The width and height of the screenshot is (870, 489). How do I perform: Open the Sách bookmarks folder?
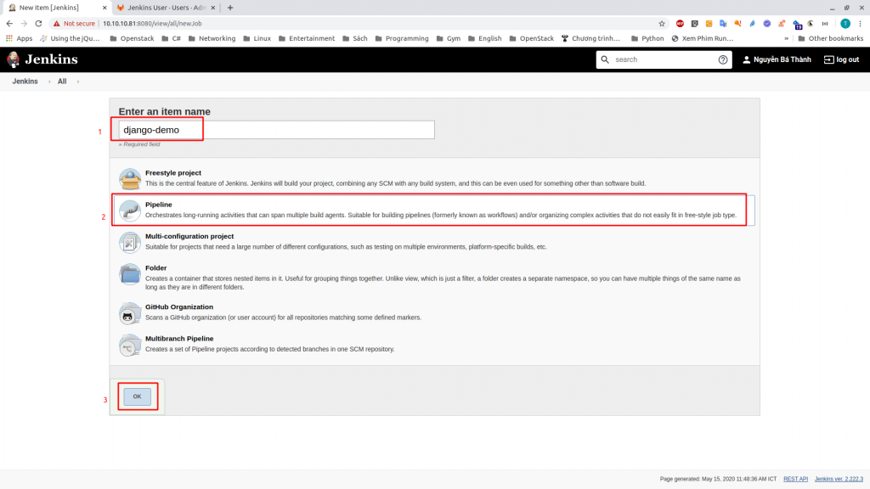tap(355, 38)
